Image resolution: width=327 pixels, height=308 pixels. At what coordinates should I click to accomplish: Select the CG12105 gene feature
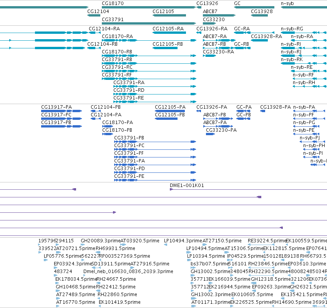click(x=169, y=15)
